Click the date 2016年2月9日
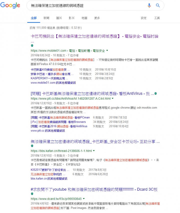 104,78
